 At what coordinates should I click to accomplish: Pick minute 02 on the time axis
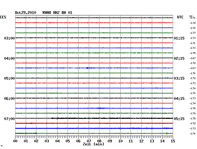pos(36,141)
